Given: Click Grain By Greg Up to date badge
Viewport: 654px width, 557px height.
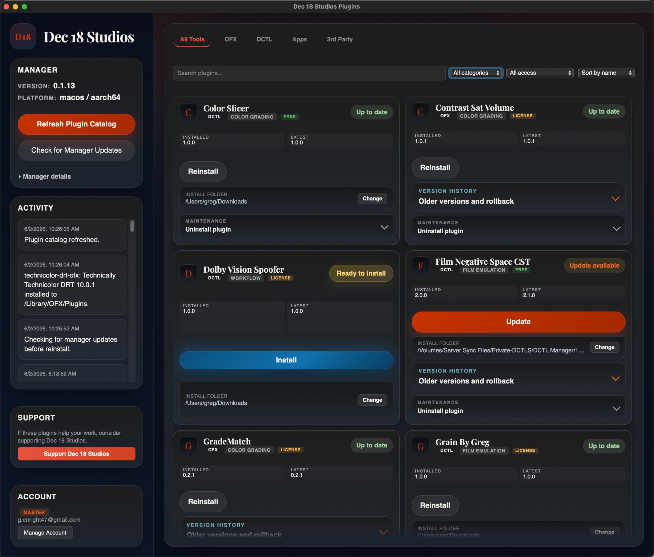Looking at the screenshot, I should click(604, 446).
